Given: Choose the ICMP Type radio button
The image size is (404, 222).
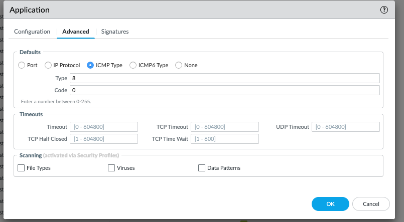Looking at the screenshot, I should coord(91,65).
